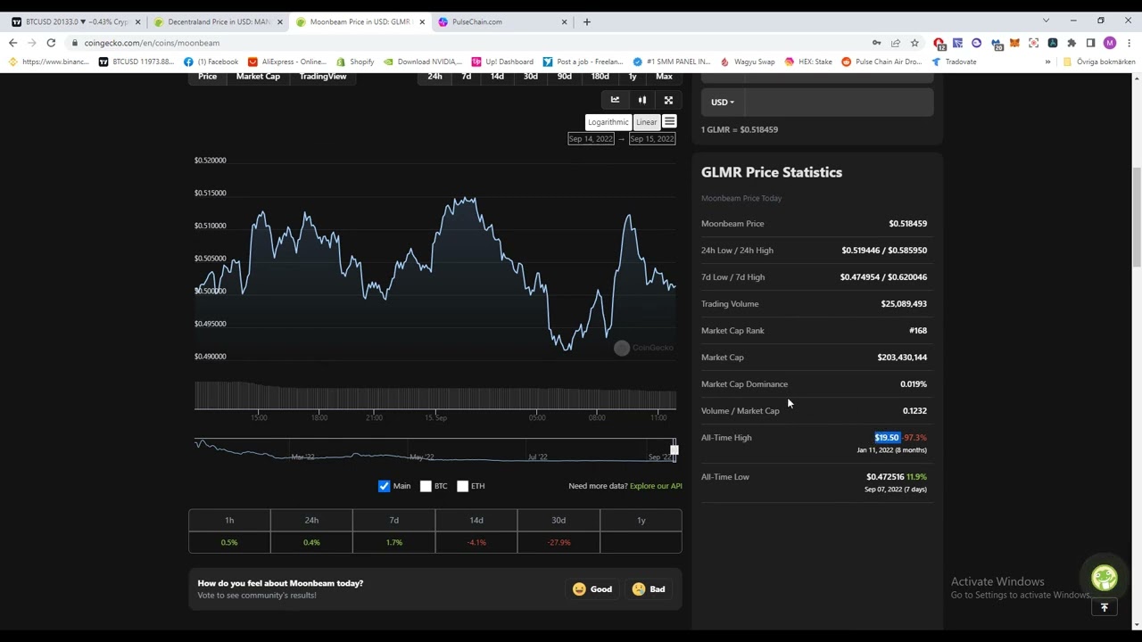The width and height of the screenshot is (1142, 642).
Task: Click the 14d change column header
Action: coord(476,520)
